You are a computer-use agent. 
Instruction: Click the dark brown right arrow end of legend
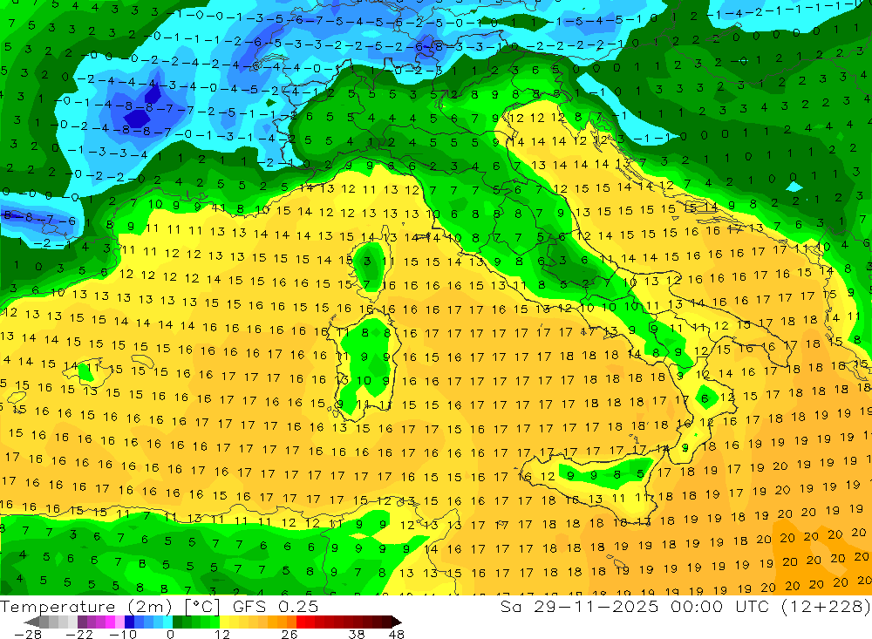396,622
